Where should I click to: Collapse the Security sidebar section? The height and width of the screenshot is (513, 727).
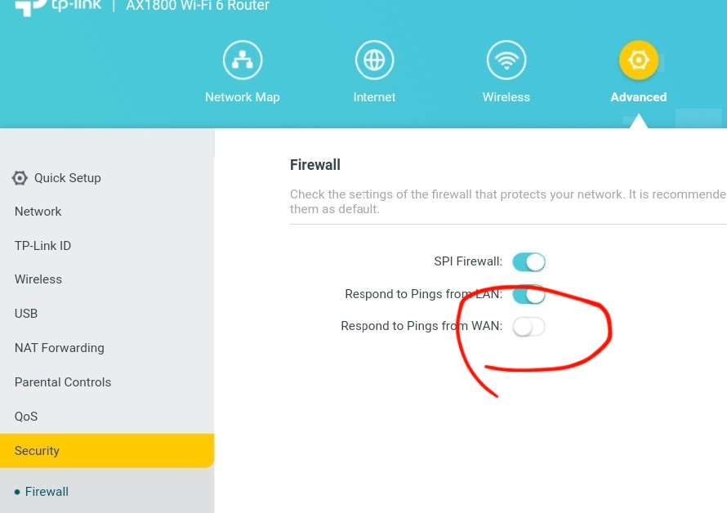(x=107, y=450)
